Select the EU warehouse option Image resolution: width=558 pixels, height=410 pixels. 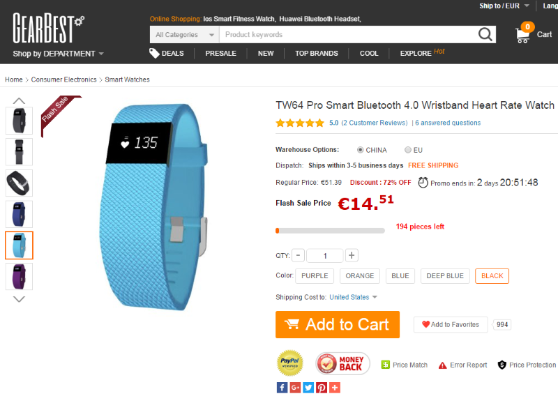pos(408,150)
